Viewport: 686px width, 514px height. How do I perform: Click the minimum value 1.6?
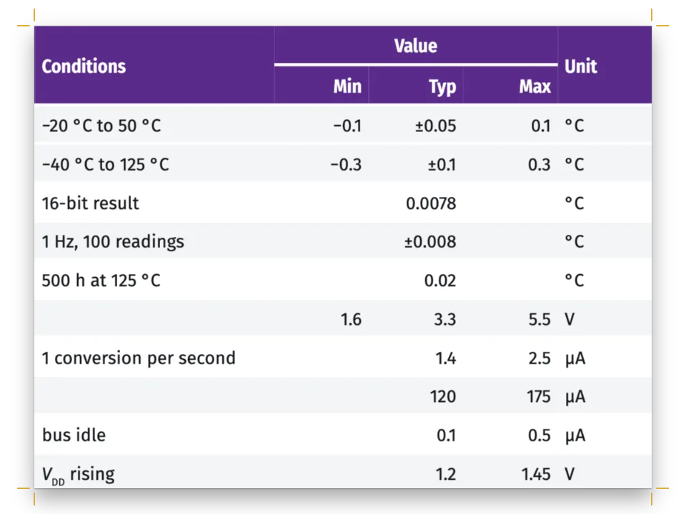(x=351, y=320)
